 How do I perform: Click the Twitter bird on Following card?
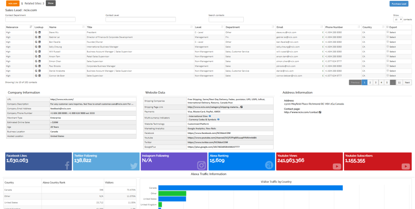[x=134, y=166]
